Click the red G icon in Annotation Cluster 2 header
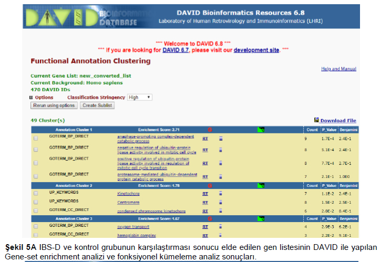This screenshot has width=381, height=262. click(x=210, y=186)
